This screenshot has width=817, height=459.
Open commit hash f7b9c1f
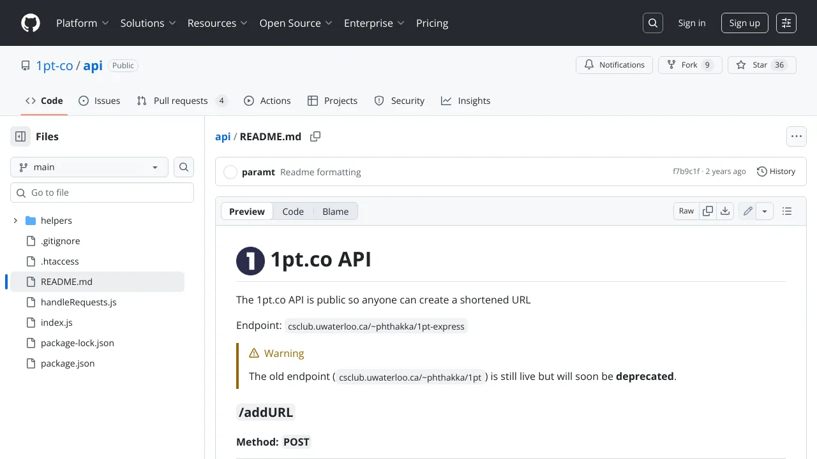[686, 171]
